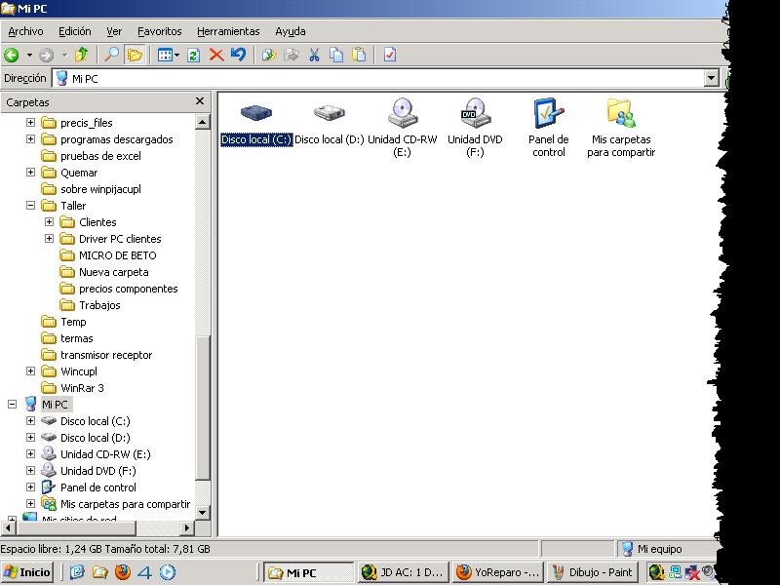Click folder tree horizontal scroll right arrow

[x=186, y=527]
